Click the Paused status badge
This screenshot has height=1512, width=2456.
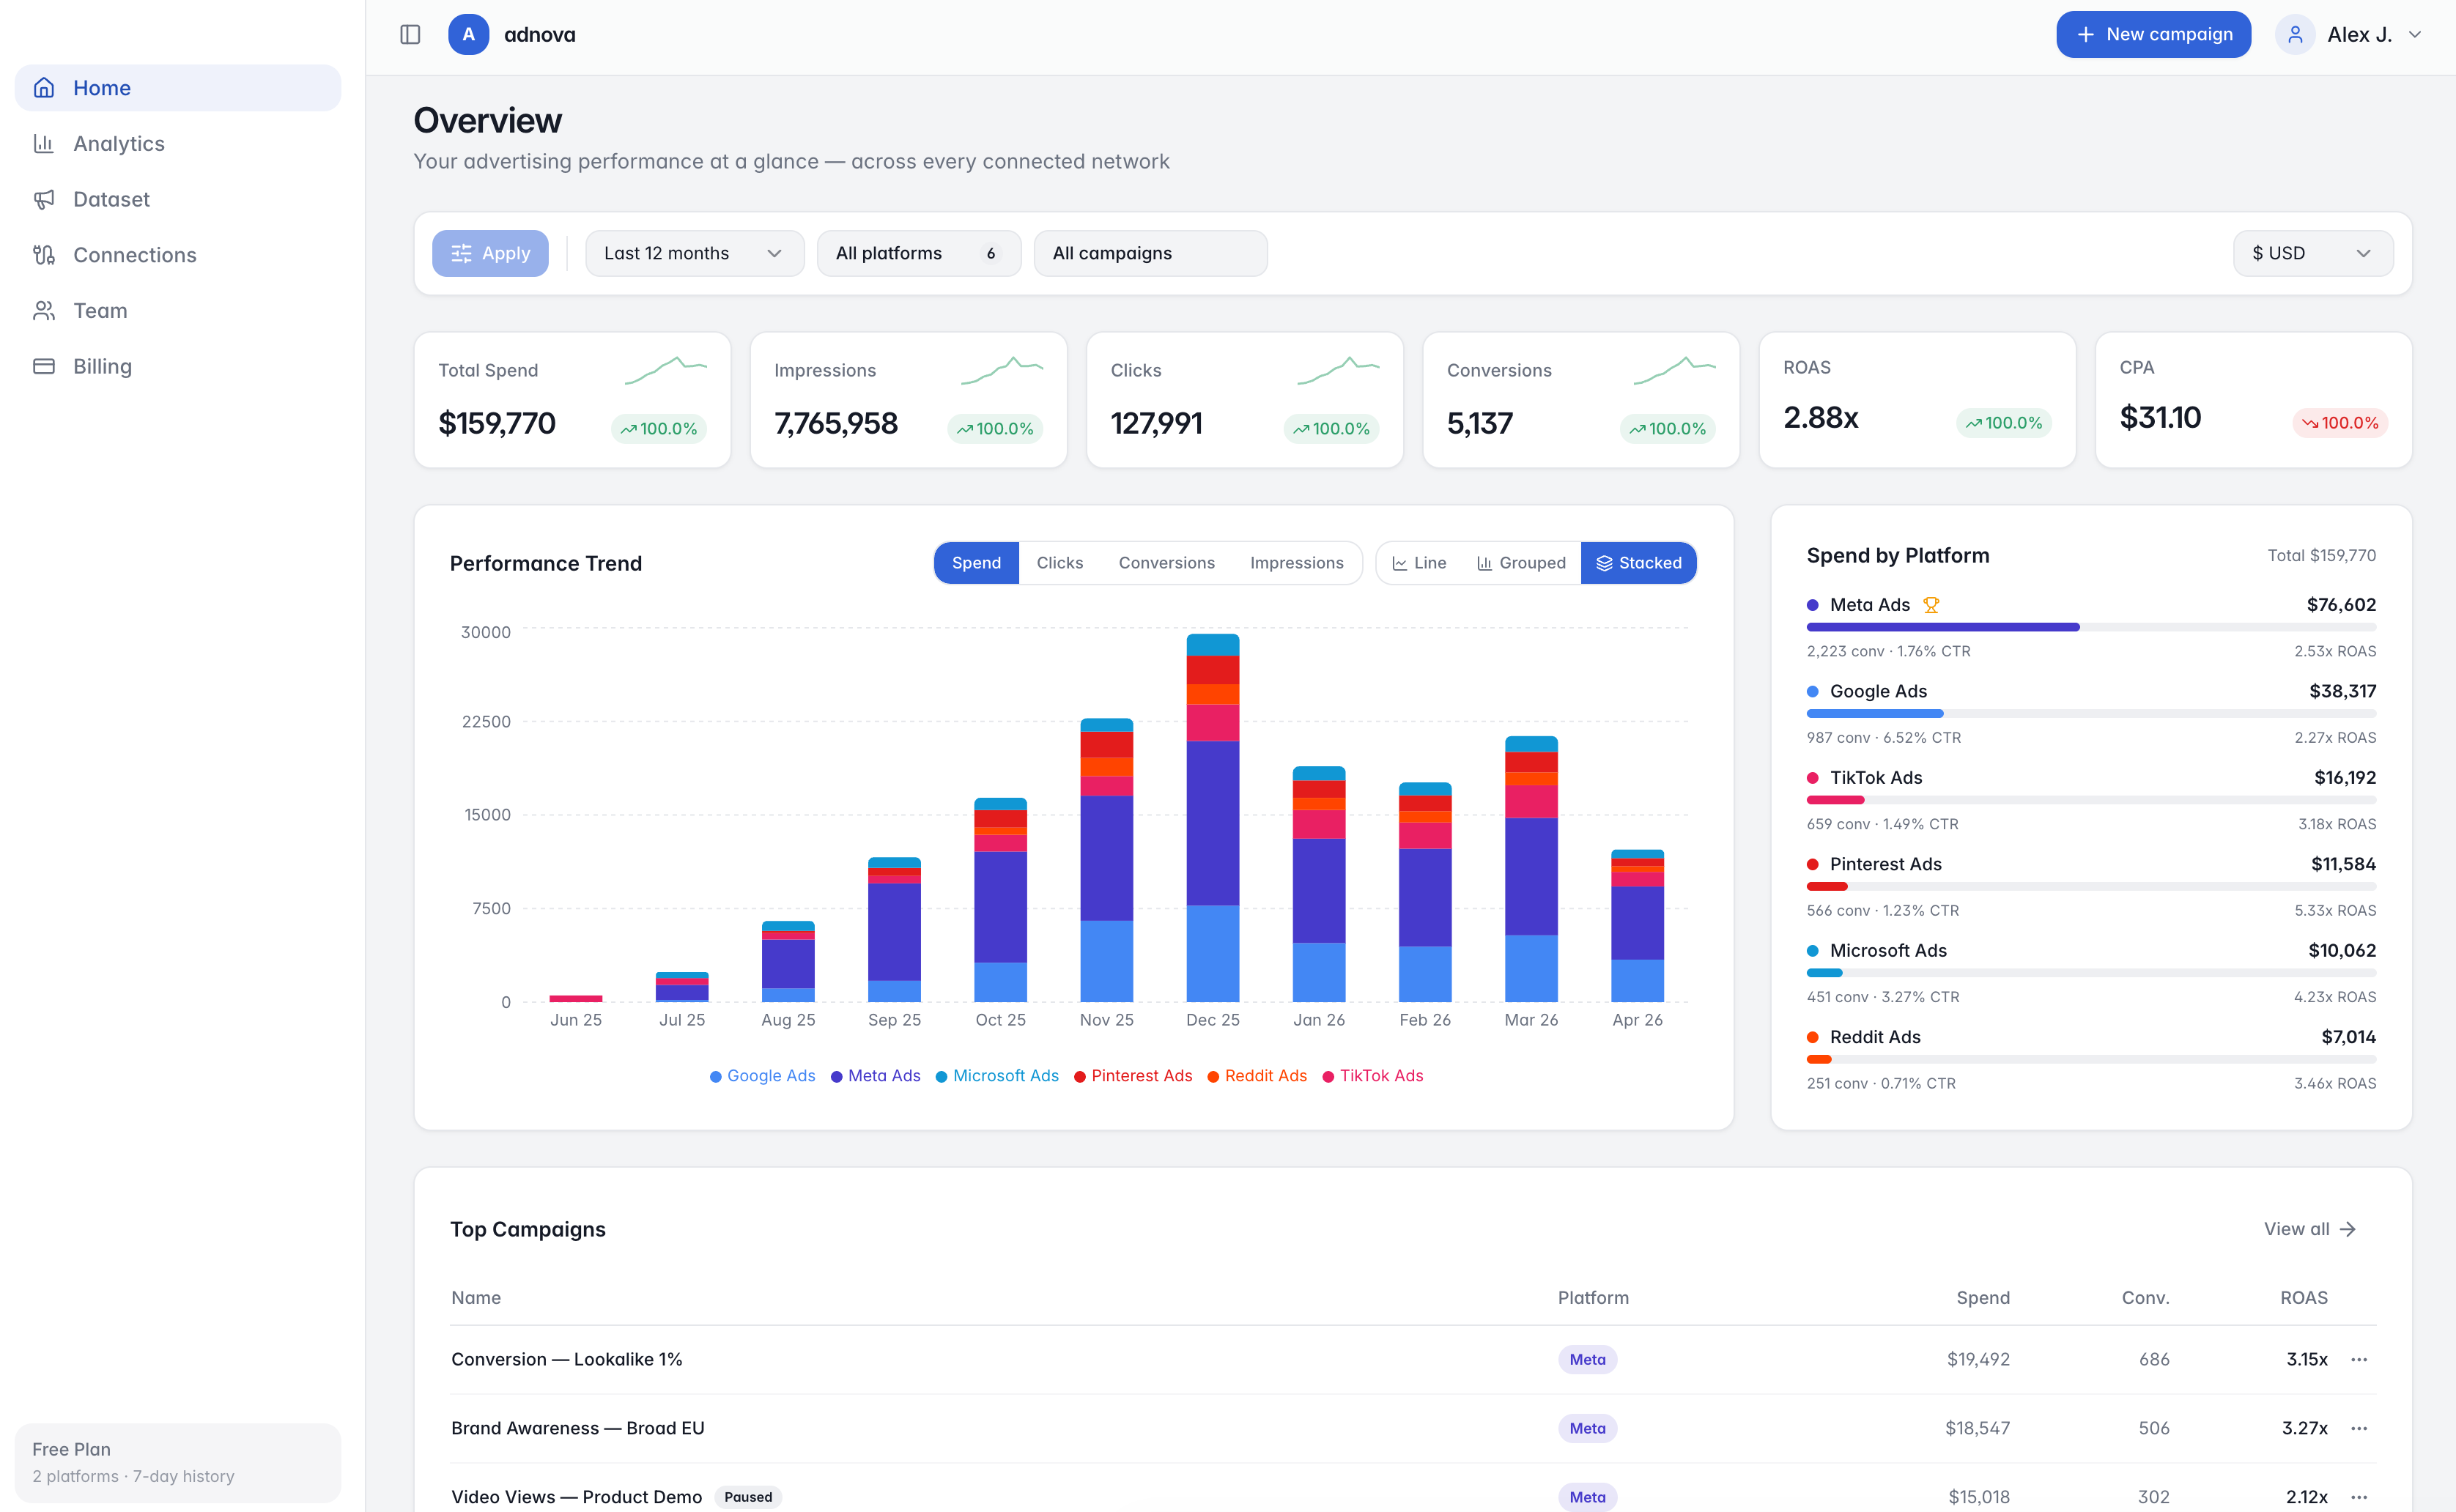click(748, 1497)
